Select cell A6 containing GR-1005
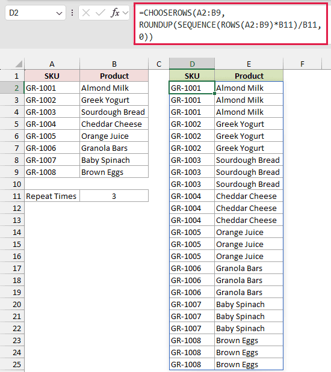The width and height of the screenshot is (331, 372). [x=52, y=136]
